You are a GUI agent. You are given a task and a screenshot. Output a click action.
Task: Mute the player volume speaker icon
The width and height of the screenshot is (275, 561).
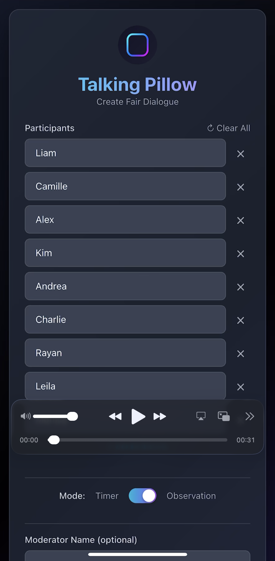coord(26,416)
